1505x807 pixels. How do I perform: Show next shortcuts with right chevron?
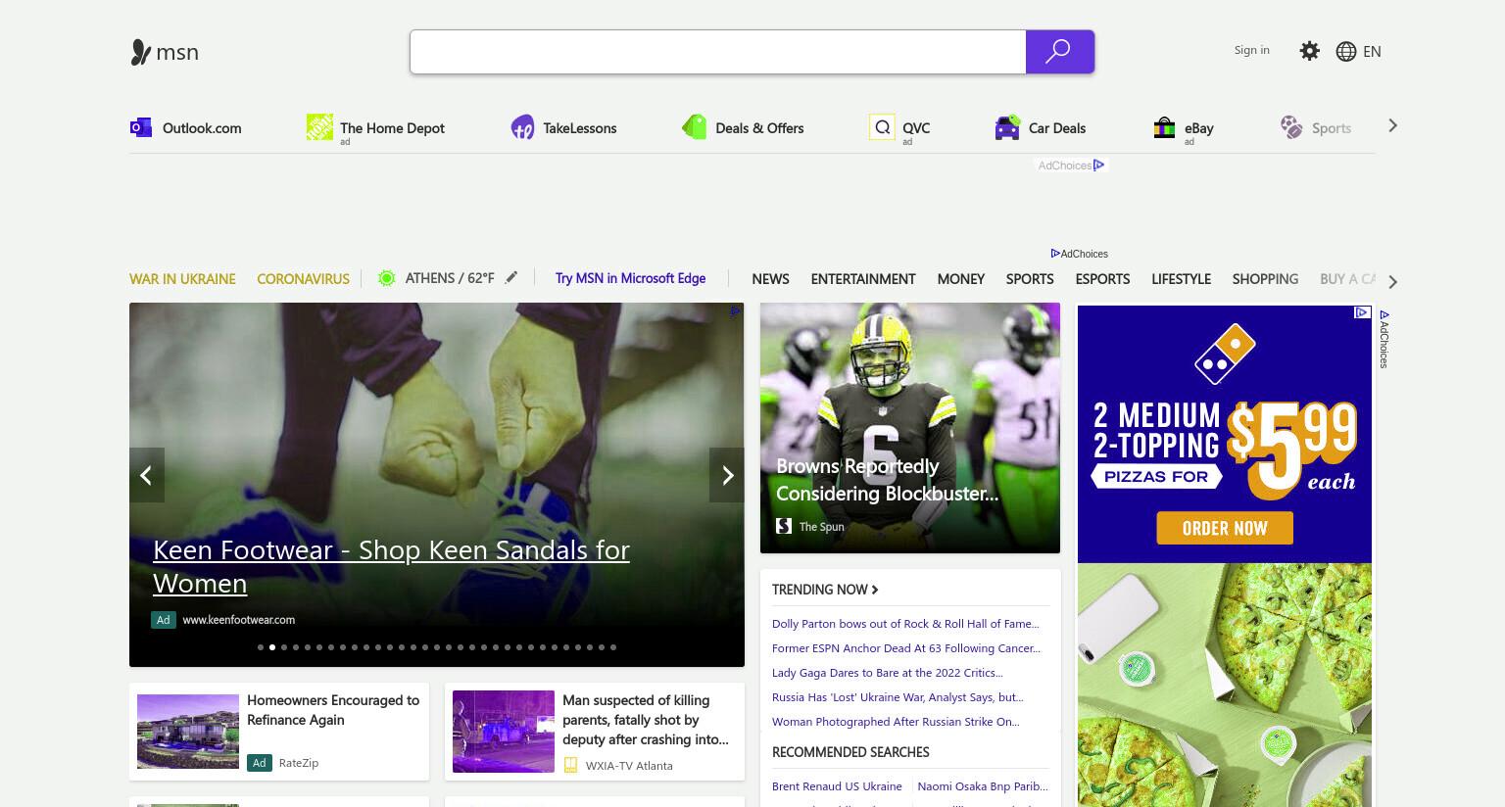click(x=1392, y=125)
